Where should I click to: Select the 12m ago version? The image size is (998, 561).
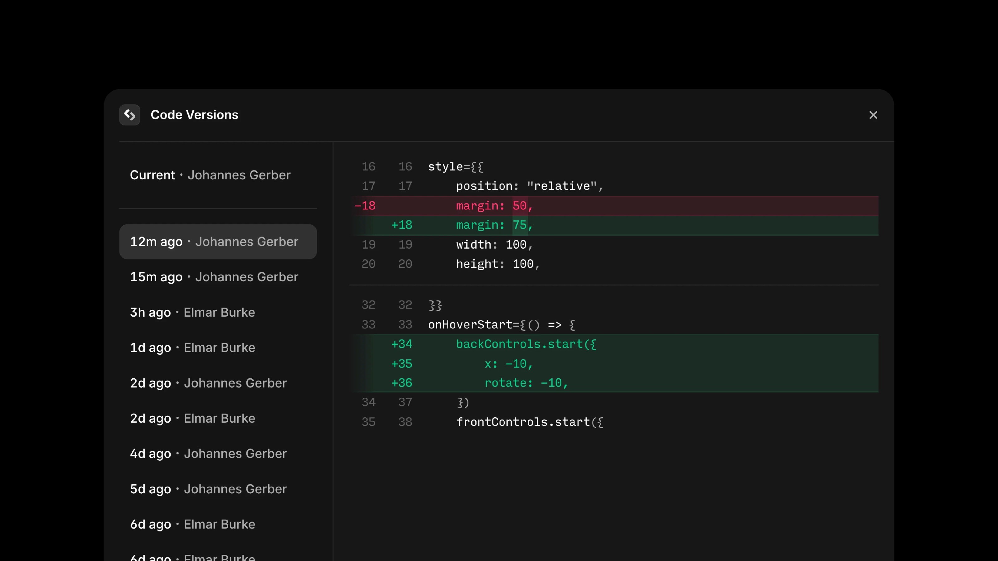[x=218, y=242]
